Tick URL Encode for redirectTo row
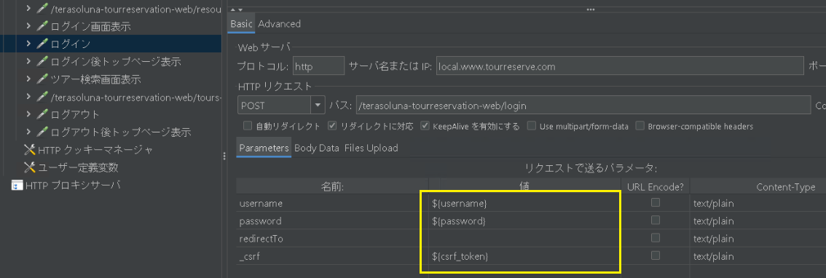Screen dimensions: 826x278 pyautogui.click(x=656, y=237)
